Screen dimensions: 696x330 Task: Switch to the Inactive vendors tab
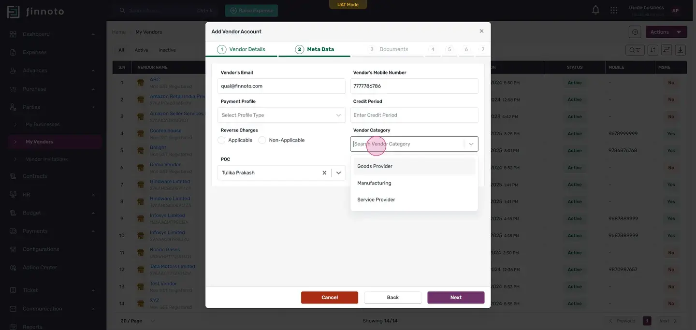167,50
